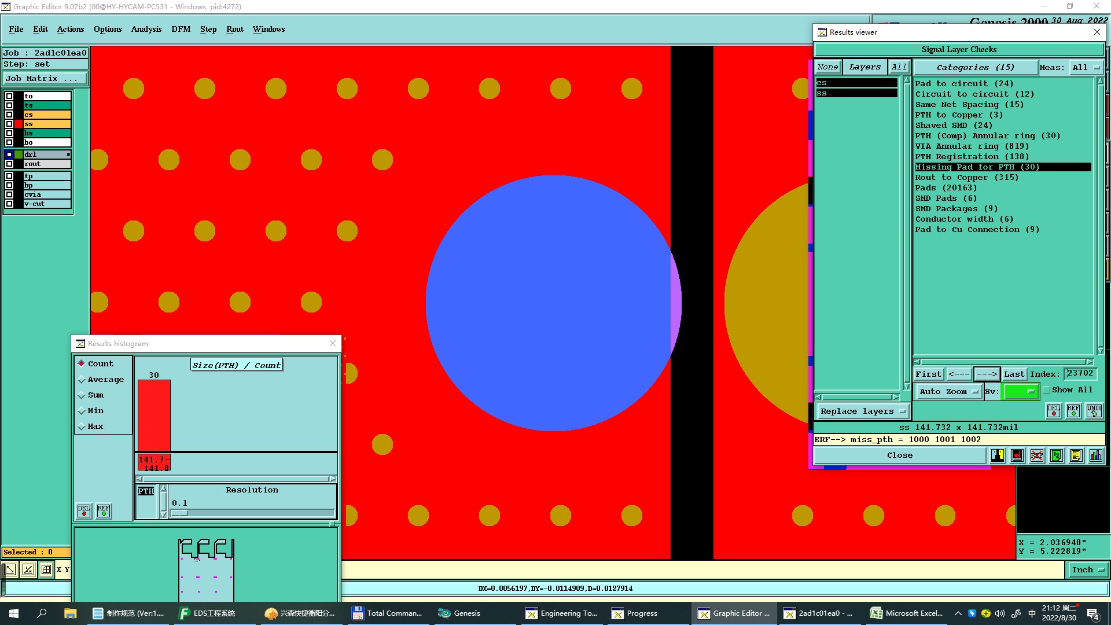
Task: Click the green numbered page icon
Action: click(1056, 455)
